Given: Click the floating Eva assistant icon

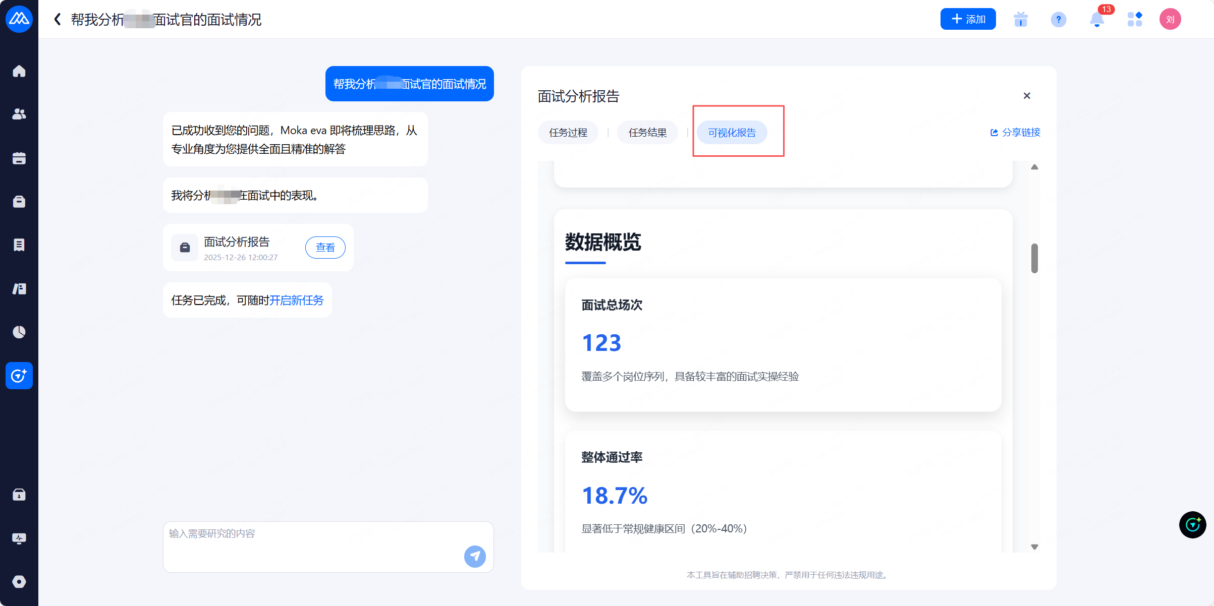Looking at the screenshot, I should (1192, 525).
